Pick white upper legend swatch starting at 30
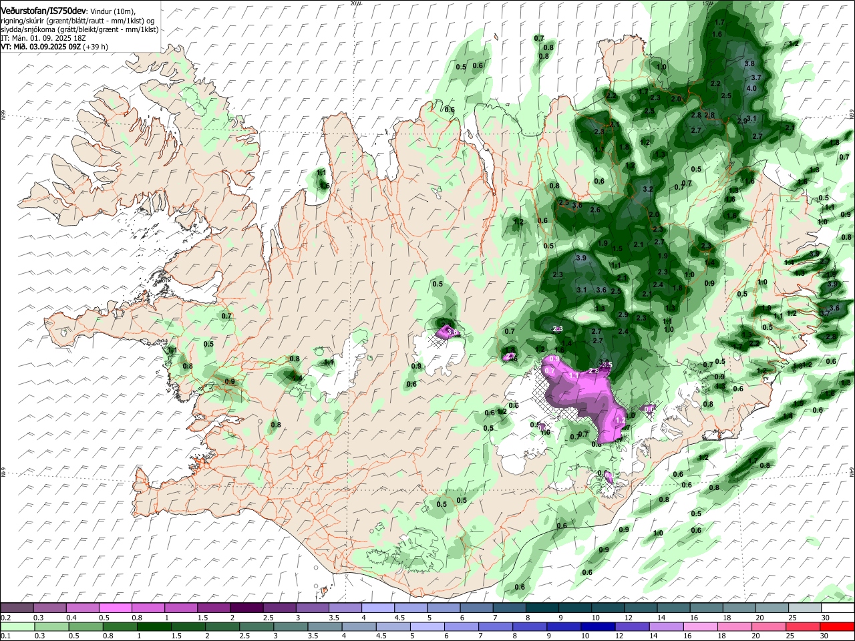The height and width of the screenshot is (641, 855). click(837, 608)
